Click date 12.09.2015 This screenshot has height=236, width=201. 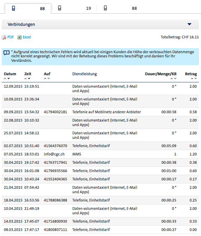pyautogui.click(x=13, y=86)
